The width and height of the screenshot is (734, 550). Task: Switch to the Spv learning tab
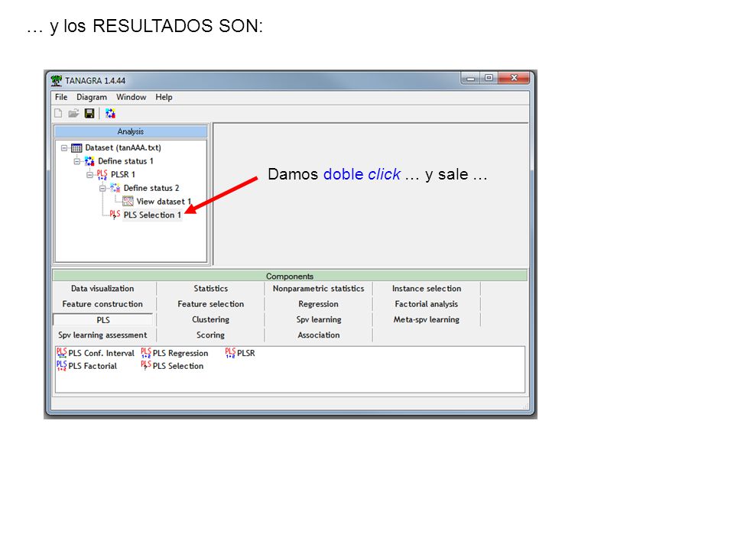(x=318, y=319)
